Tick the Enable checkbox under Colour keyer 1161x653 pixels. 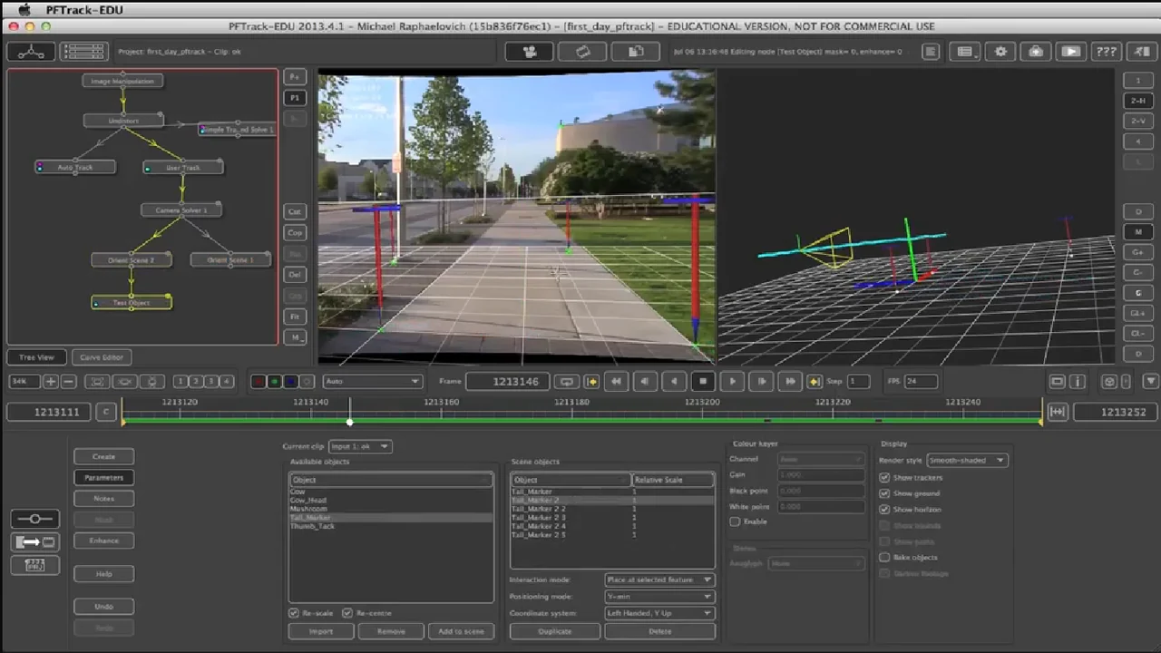735,521
